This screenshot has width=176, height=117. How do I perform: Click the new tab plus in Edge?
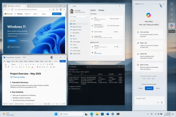click(x=28, y=6)
